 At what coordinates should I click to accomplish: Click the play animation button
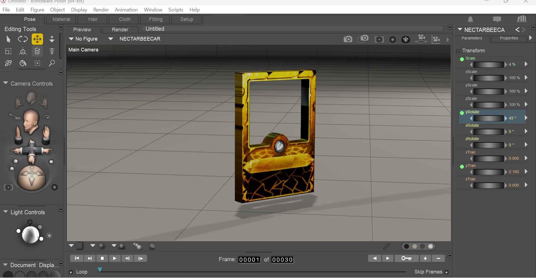pos(115,258)
